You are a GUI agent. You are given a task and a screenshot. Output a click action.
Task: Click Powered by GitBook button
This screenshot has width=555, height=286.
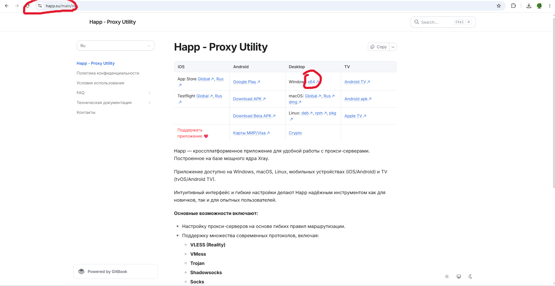[x=116, y=272]
